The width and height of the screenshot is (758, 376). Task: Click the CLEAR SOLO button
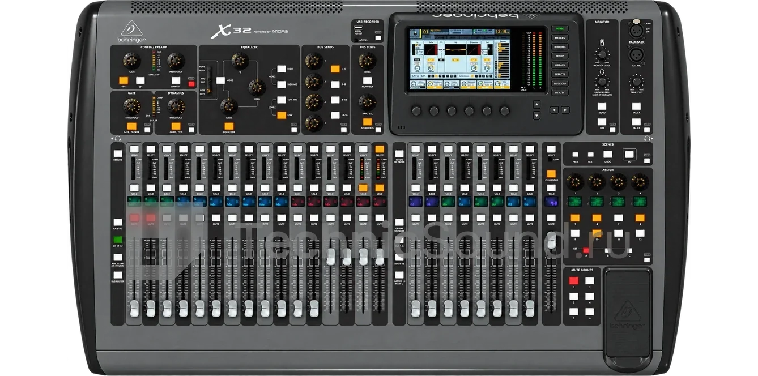[x=551, y=174]
